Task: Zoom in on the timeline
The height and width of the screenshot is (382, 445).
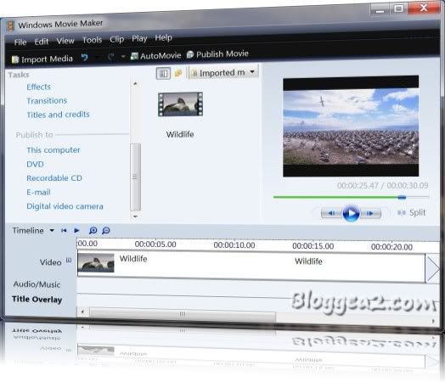Action: coord(93,230)
